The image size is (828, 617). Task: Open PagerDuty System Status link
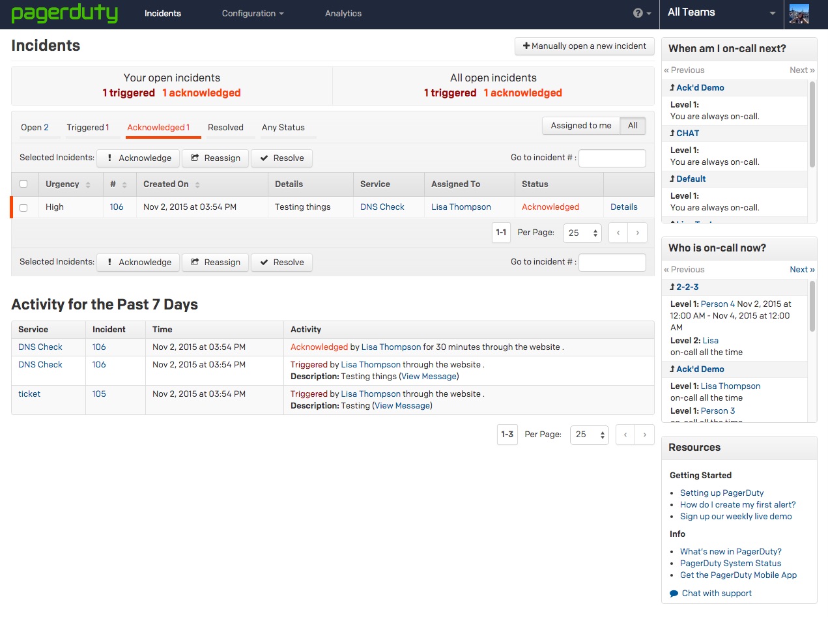[x=731, y=564]
